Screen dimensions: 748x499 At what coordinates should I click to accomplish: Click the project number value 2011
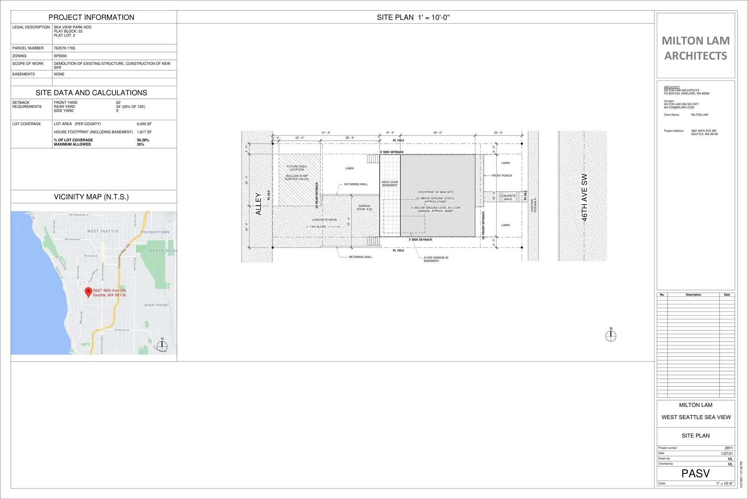(x=729, y=448)
